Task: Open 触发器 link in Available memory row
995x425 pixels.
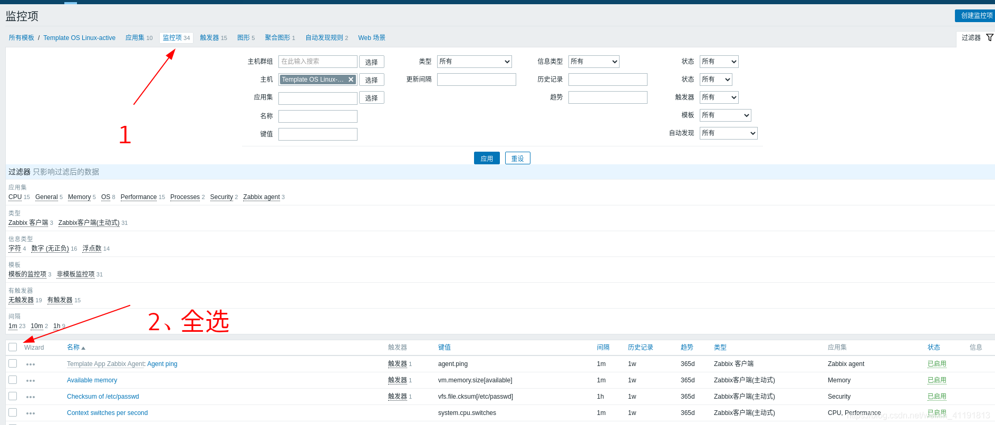Action: (398, 380)
